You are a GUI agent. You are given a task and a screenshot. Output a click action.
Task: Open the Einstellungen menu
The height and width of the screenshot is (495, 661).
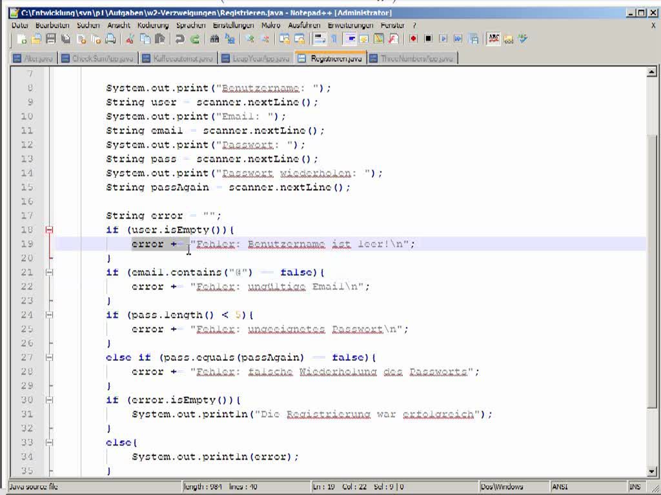(233, 25)
